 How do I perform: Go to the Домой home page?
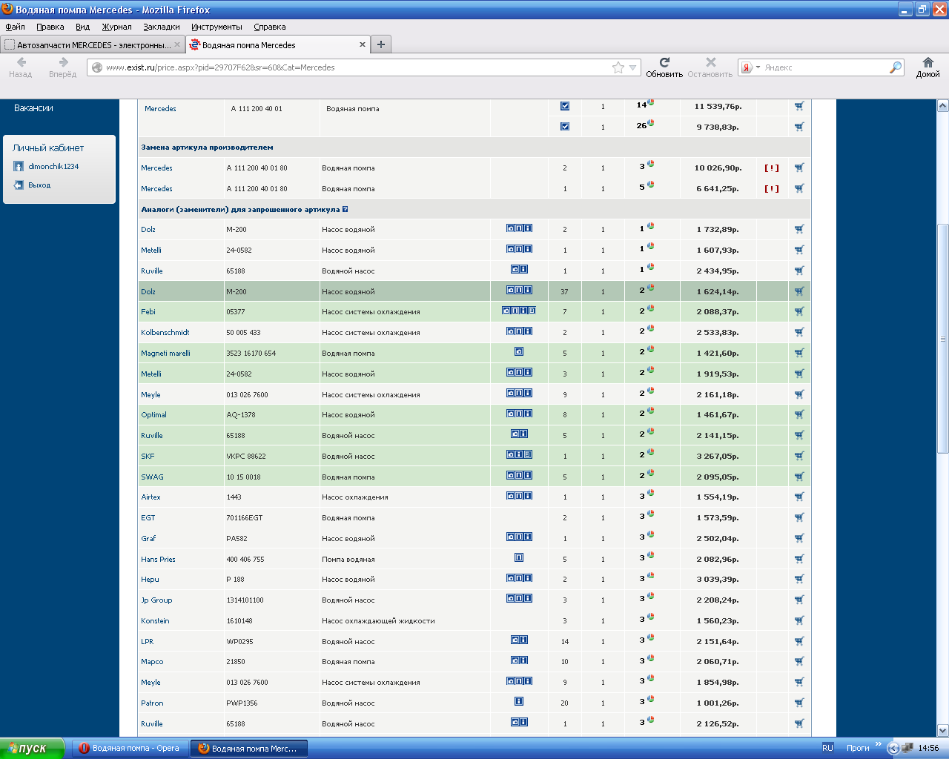coord(927,67)
